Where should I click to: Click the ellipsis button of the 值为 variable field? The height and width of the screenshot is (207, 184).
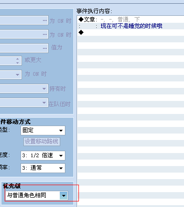(x=45, y=48)
